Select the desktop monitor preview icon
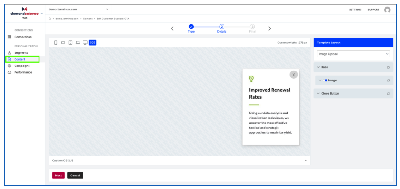The image size is (400, 189). click(x=85, y=43)
